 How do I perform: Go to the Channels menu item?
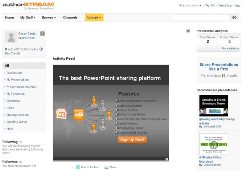(x=70, y=17)
